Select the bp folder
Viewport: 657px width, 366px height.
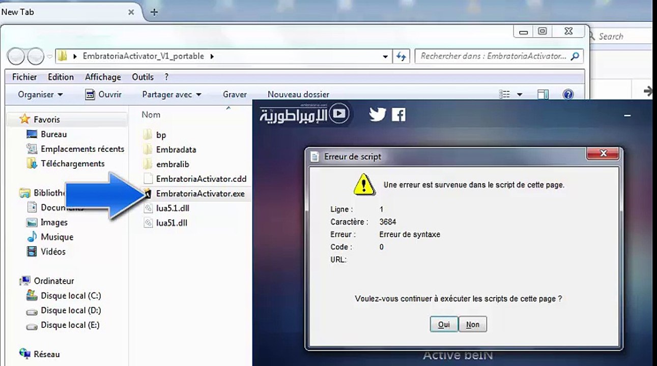click(x=161, y=135)
